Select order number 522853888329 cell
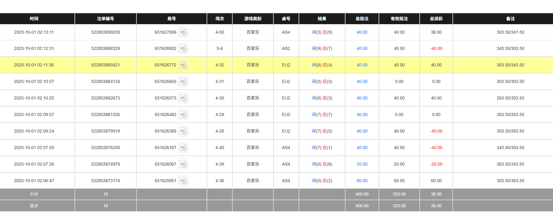This screenshot has width=553, height=221. pyautogui.click(x=105, y=48)
